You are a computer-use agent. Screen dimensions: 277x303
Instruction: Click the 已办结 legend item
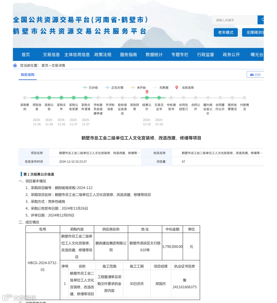(x=90, y=87)
